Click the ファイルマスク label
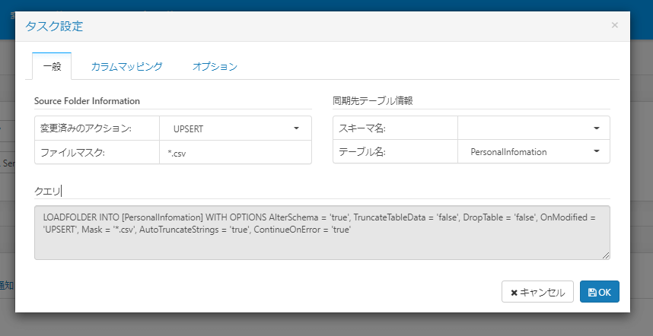653x336 pixels. pyautogui.click(x=72, y=153)
